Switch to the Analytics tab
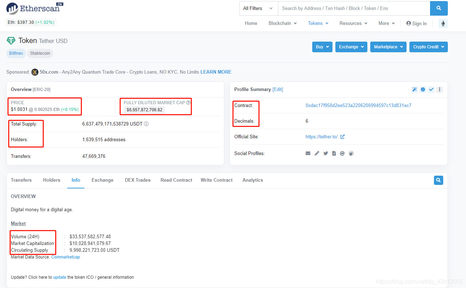Screen dimensions: 466x288 point(253,180)
